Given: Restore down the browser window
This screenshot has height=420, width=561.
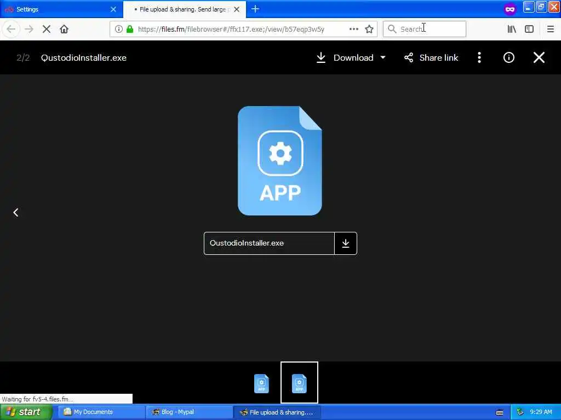Looking at the screenshot, I should tap(541, 7).
